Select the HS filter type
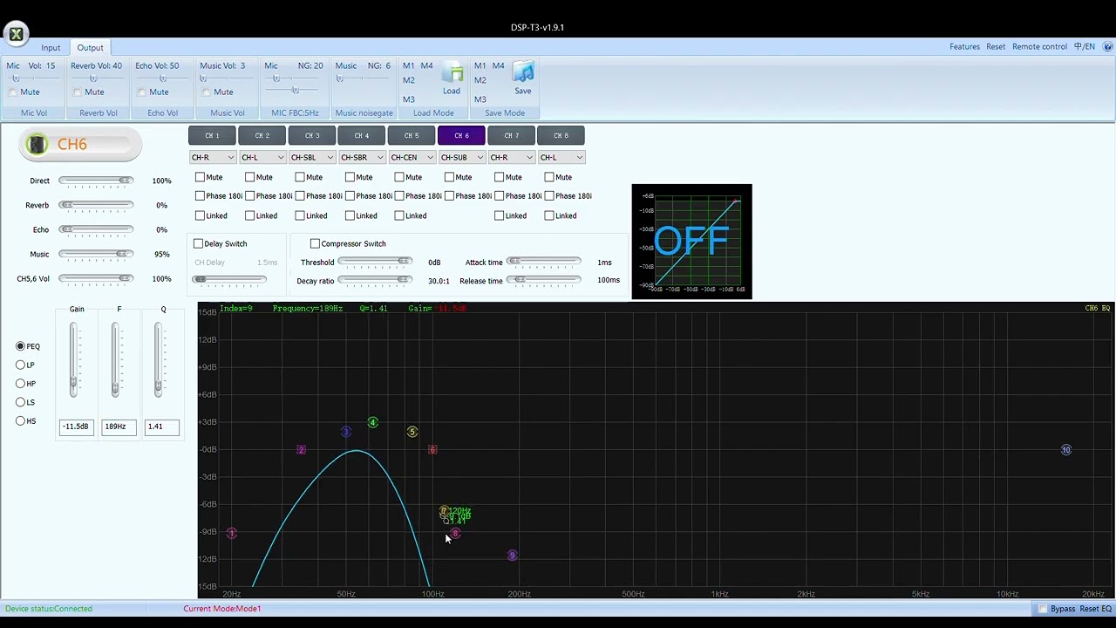 [x=21, y=421]
